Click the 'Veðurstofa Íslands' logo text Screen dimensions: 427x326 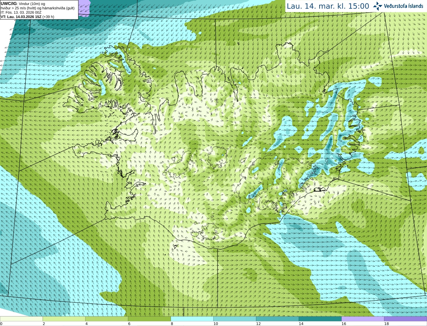coord(403,6)
